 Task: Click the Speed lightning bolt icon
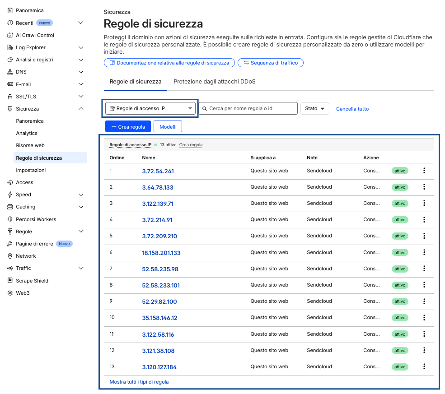(x=10, y=195)
